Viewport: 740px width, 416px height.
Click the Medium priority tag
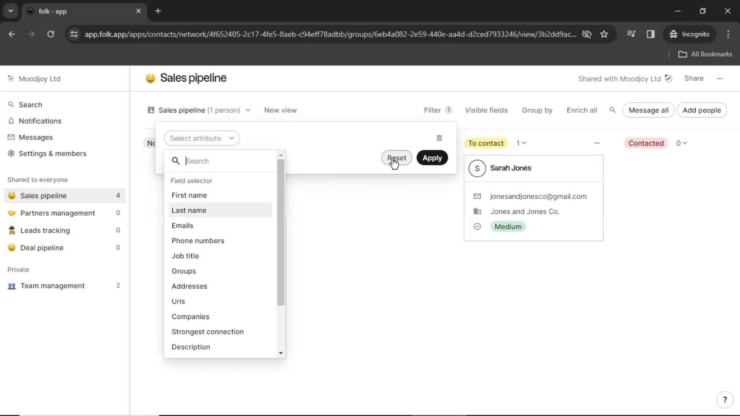click(x=508, y=226)
